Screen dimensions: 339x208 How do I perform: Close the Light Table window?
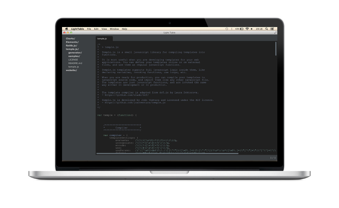click(64, 32)
